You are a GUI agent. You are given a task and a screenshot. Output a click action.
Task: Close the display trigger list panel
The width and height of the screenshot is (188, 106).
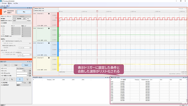[x=187, y=78]
